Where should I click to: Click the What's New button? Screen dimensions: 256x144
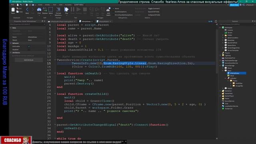coord(234,5)
